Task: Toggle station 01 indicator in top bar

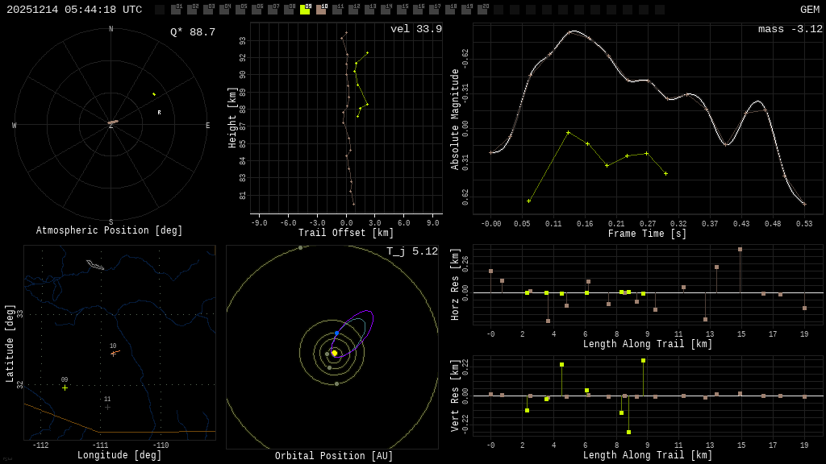Action: coord(176,10)
